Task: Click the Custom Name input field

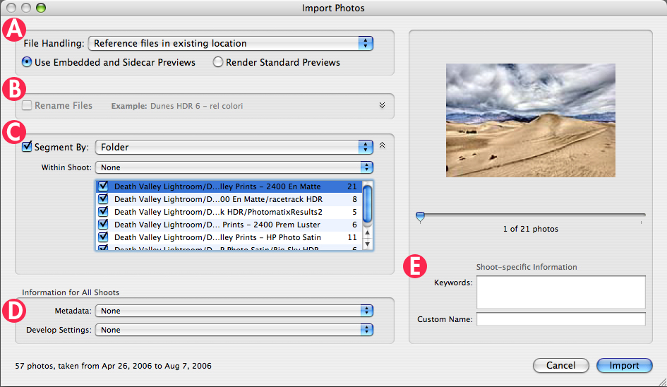Action: (x=560, y=319)
